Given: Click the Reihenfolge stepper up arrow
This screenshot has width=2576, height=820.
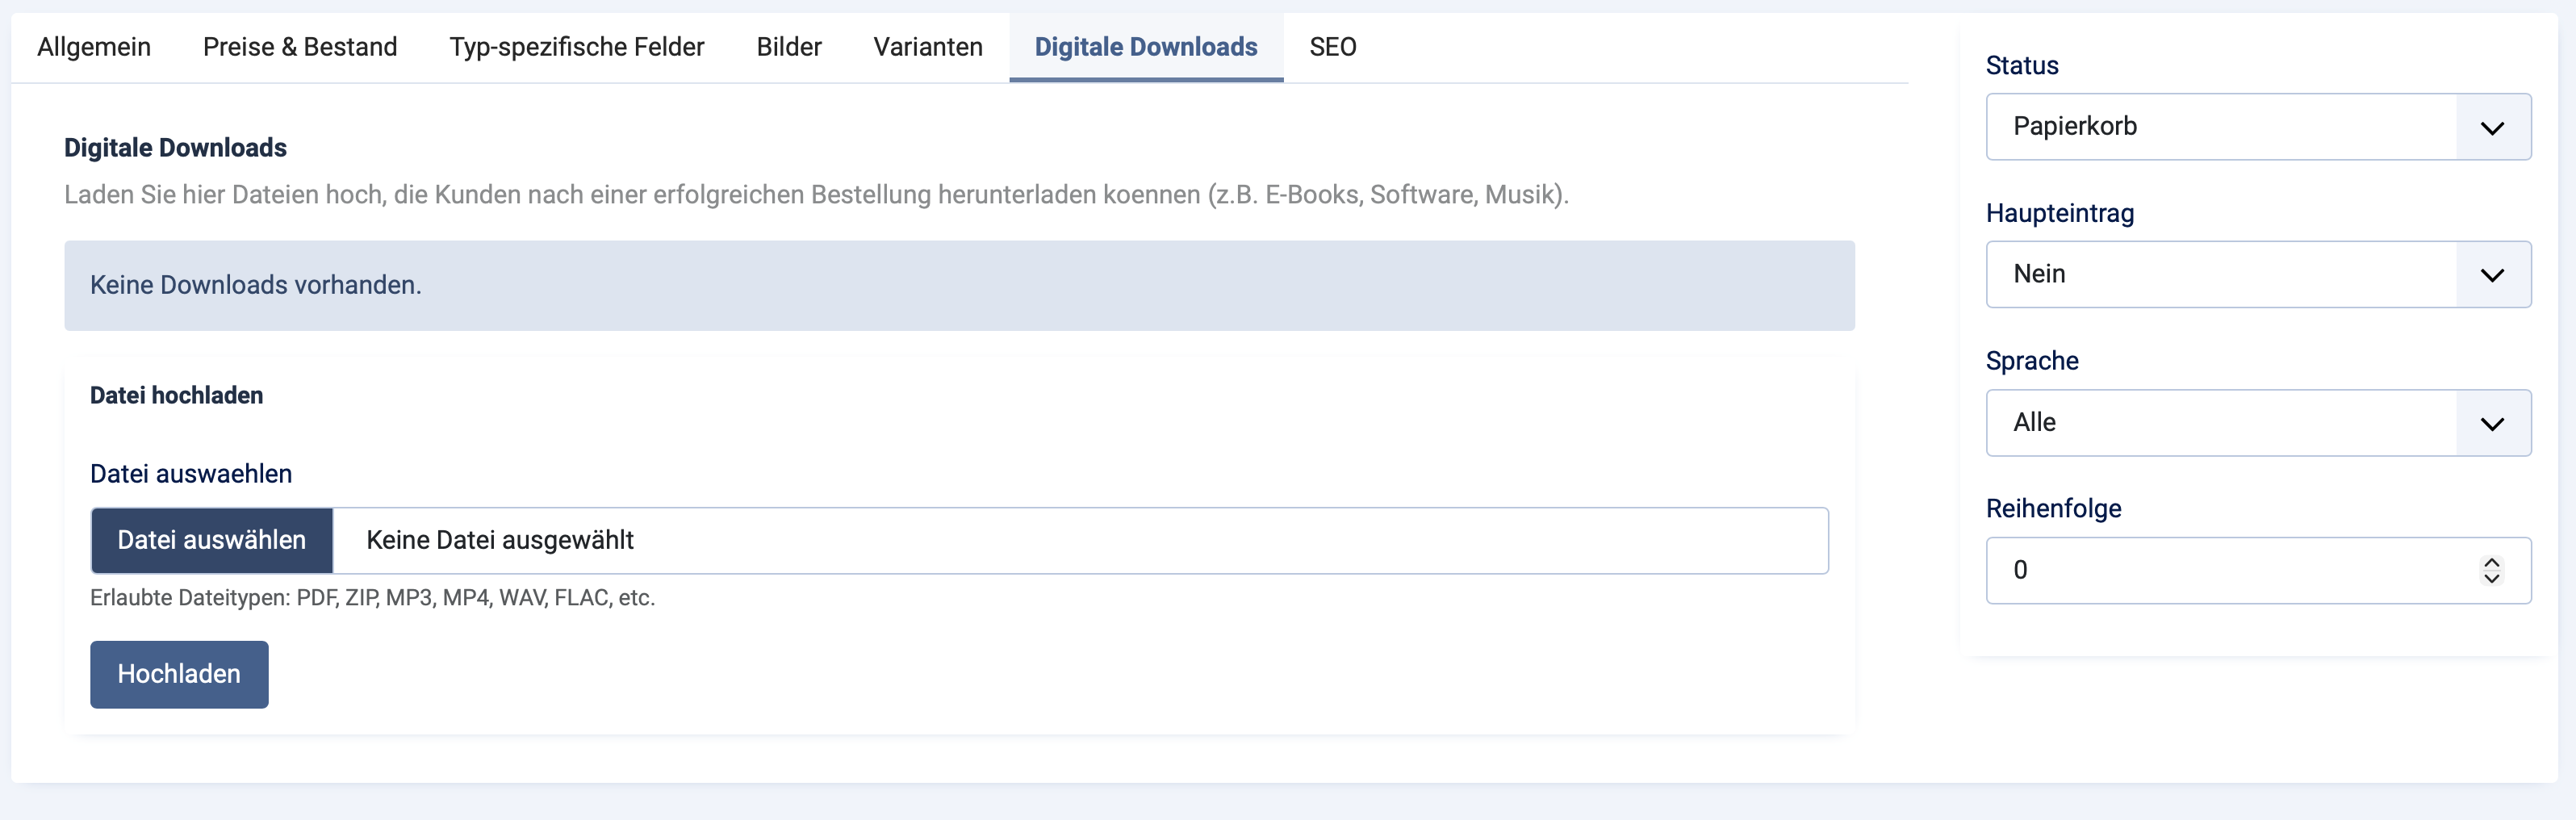Looking at the screenshot, I should pos(2491,561).
